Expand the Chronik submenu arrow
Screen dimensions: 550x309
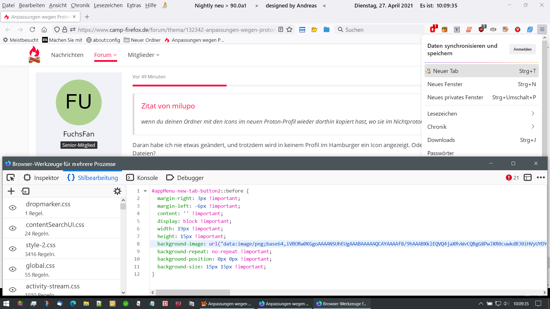[533, 127]
